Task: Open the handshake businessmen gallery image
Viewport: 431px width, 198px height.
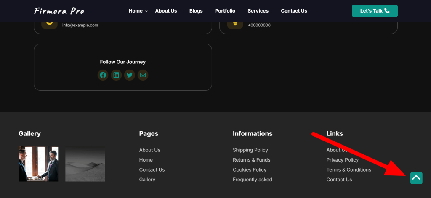Action: point(38,164)
